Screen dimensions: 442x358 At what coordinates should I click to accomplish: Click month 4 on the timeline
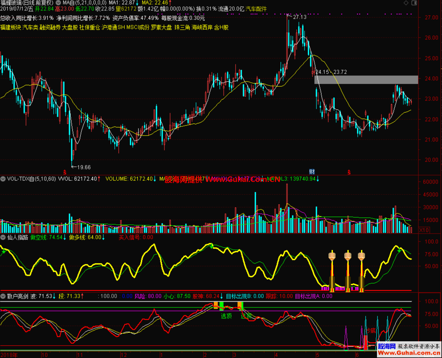(276, 355)
